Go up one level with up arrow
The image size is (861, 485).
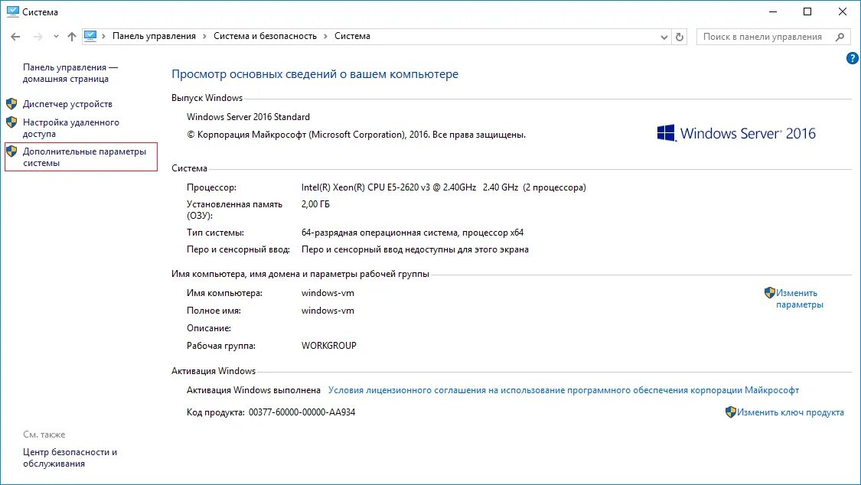click(72, 37)
